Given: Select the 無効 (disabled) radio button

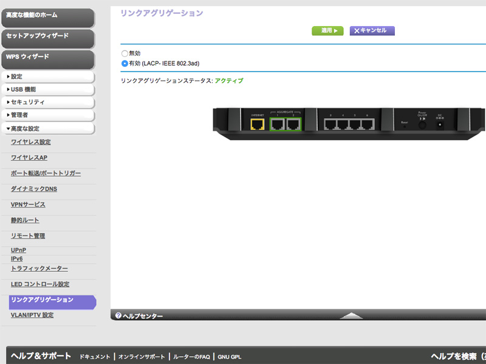Looking at the screenshot, I should (x=125, y=53).
